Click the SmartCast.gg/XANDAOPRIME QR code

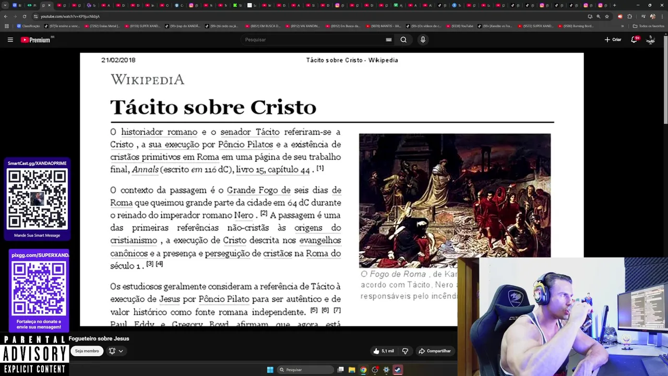click(x=37, y=199)
